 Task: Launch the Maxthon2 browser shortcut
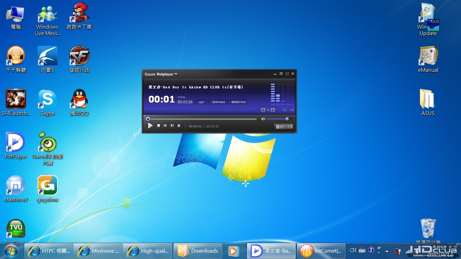coord(16,189)
